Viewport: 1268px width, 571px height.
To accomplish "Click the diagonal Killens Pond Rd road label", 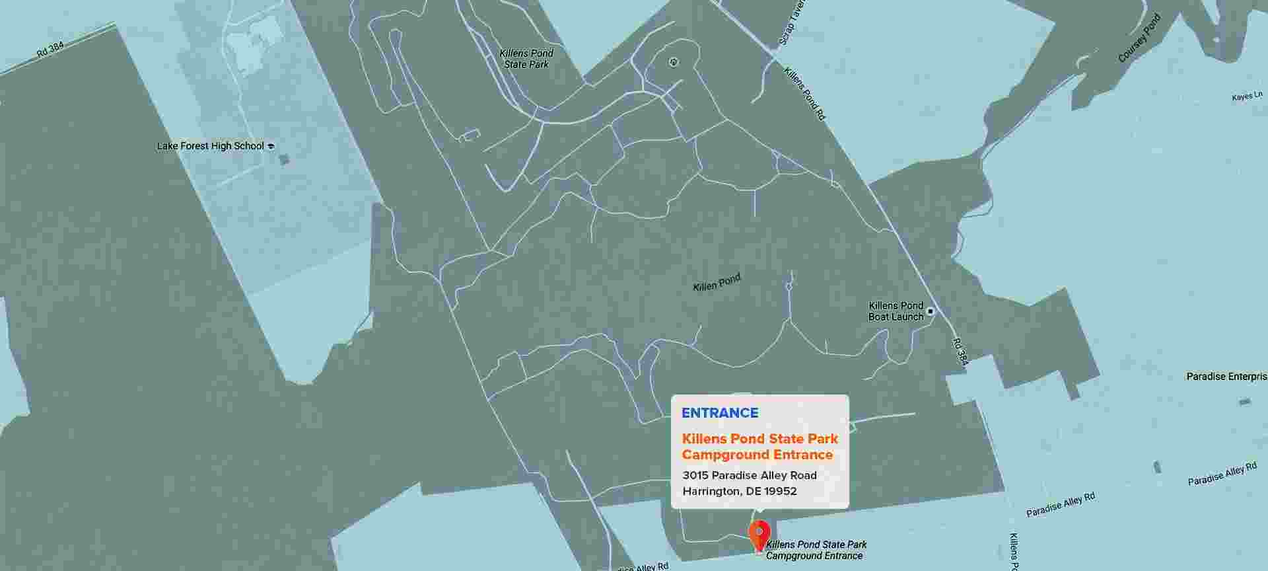I will [804, 93].
